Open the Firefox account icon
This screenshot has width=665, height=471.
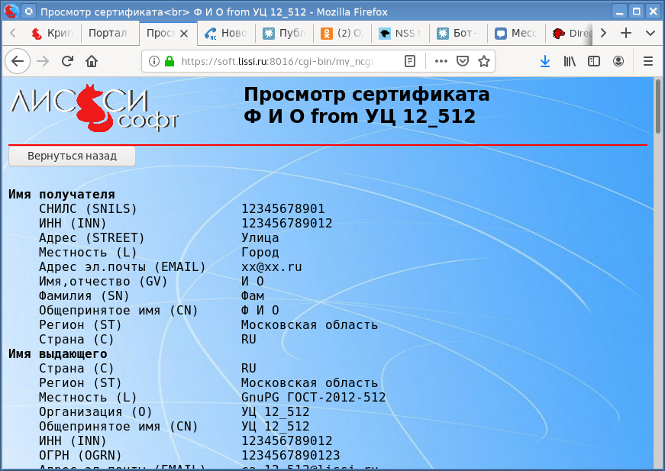pyautogui.click(x=618, y=61)
